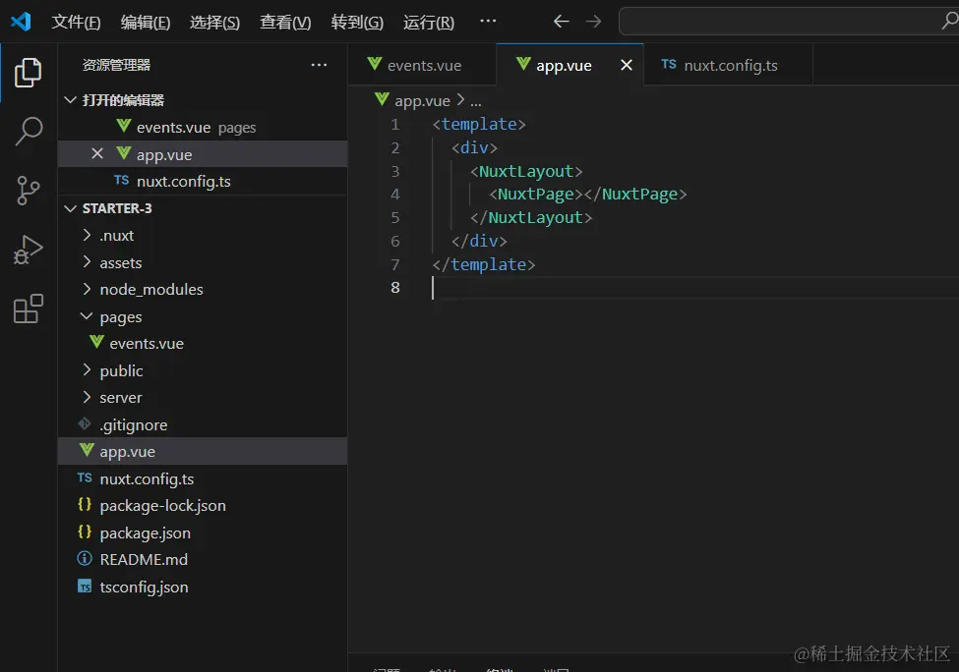
Task: Open the 编辑(E) menu
Action: tap(146, 22)
